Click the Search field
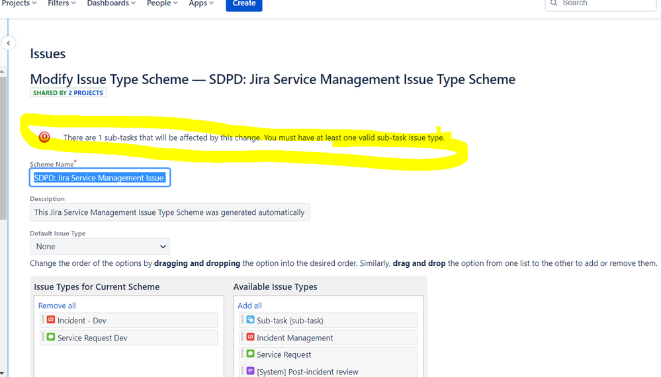 click(x=601, y=4)
